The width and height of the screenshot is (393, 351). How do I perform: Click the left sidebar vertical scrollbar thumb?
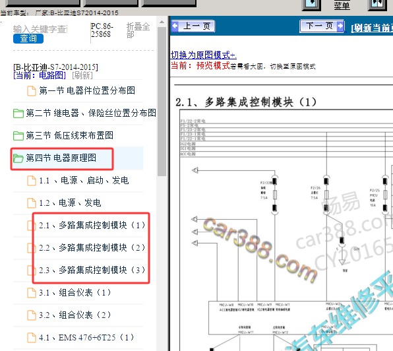pyautogui.click(x=162, y=102)
